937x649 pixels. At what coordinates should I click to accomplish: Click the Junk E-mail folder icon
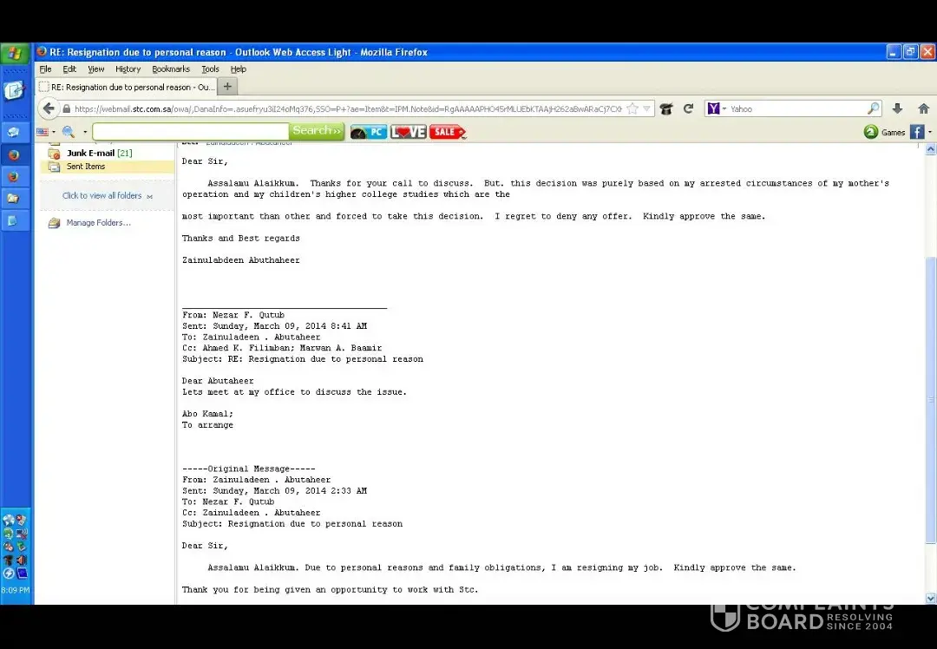pos(55,153)
